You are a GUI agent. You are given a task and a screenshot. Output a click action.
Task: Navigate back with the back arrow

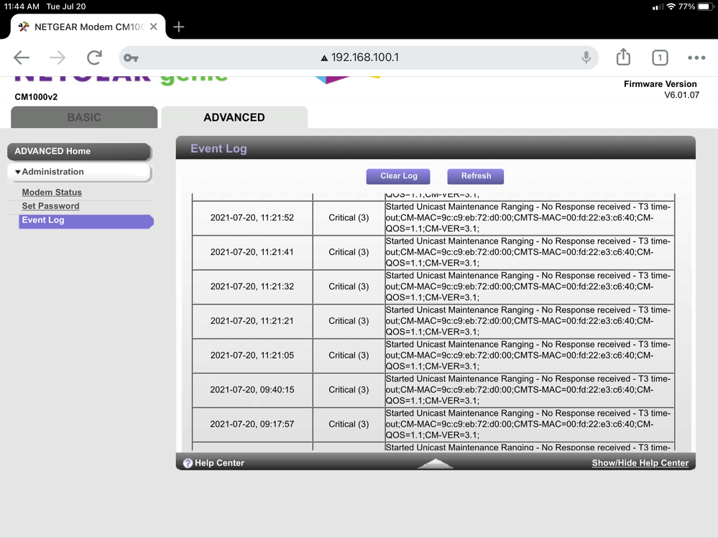[x=22, y=57]
